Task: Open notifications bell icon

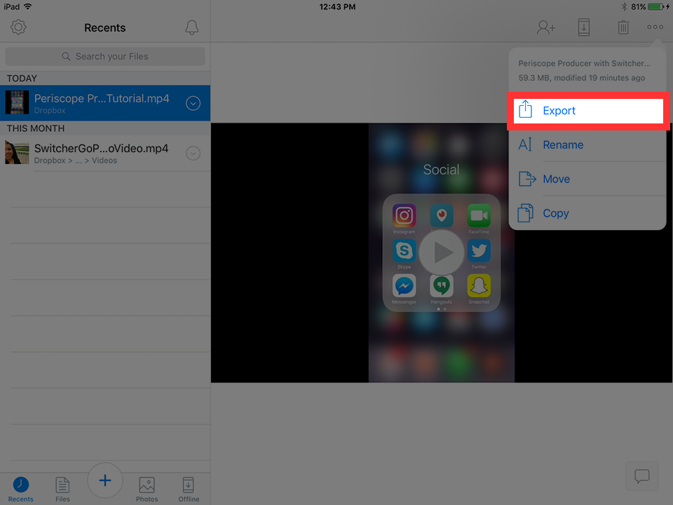Action: [x=191, y=27]
